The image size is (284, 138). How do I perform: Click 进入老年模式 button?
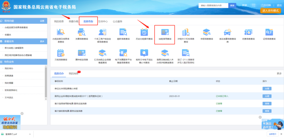tap(270, 11)
